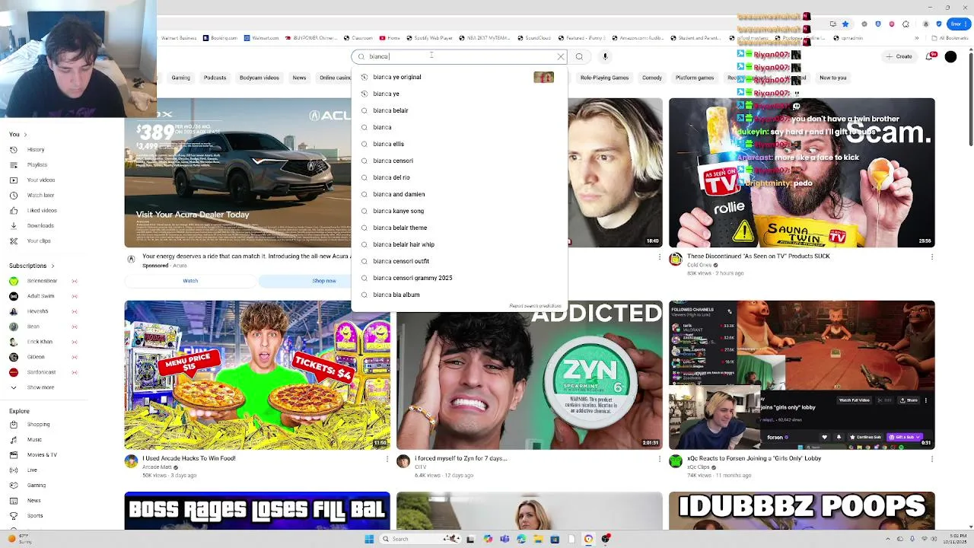Select the New to you filter chip
This screenshot has width=974, height=548.
[832, 78]
